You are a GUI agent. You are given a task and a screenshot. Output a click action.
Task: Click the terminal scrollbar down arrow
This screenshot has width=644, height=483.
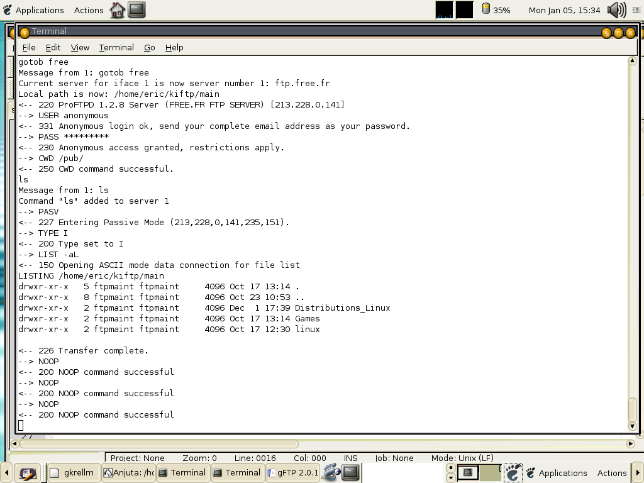tap(633, 426)
